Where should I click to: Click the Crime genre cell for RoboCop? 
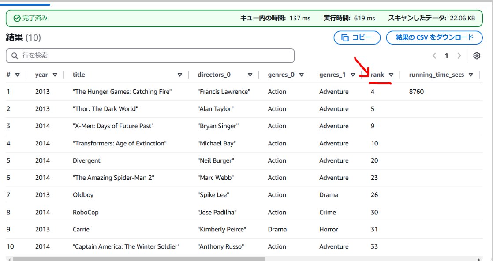tap(328, 212)
